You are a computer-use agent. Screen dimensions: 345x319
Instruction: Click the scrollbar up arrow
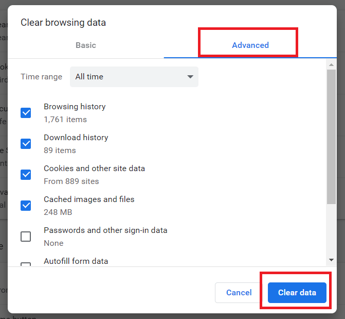click(x=331, y=64)
